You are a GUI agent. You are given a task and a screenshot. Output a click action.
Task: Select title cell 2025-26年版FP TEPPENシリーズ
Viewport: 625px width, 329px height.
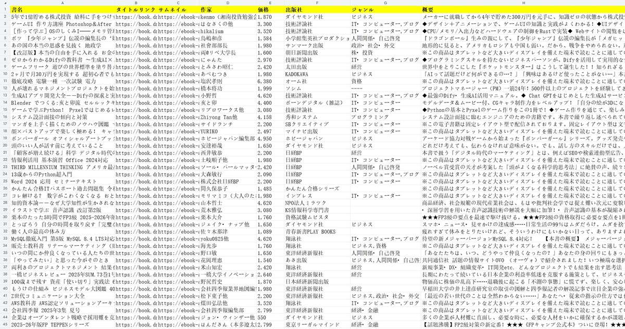(63, 324)
